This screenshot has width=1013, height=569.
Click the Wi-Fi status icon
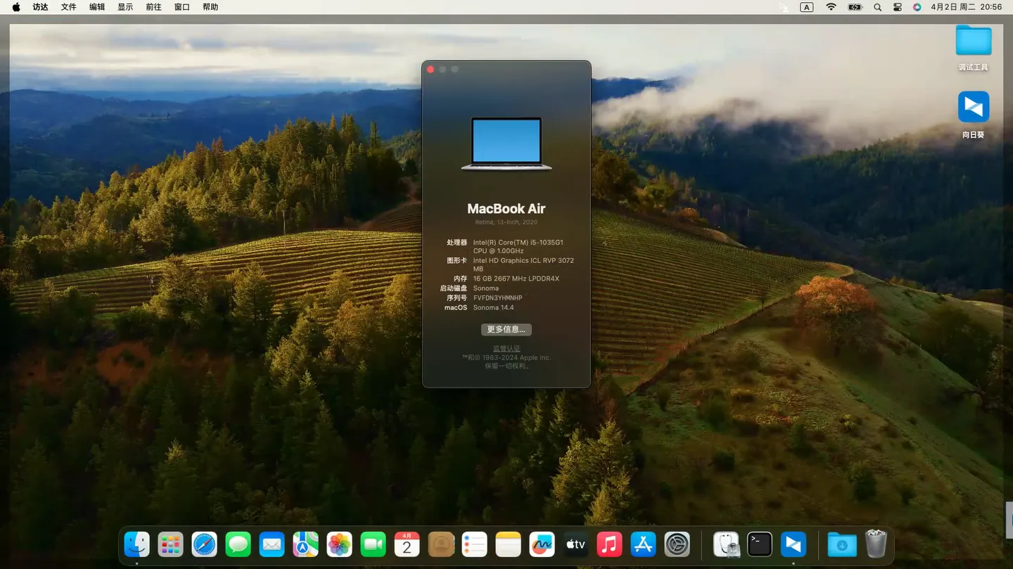[831, 7]
